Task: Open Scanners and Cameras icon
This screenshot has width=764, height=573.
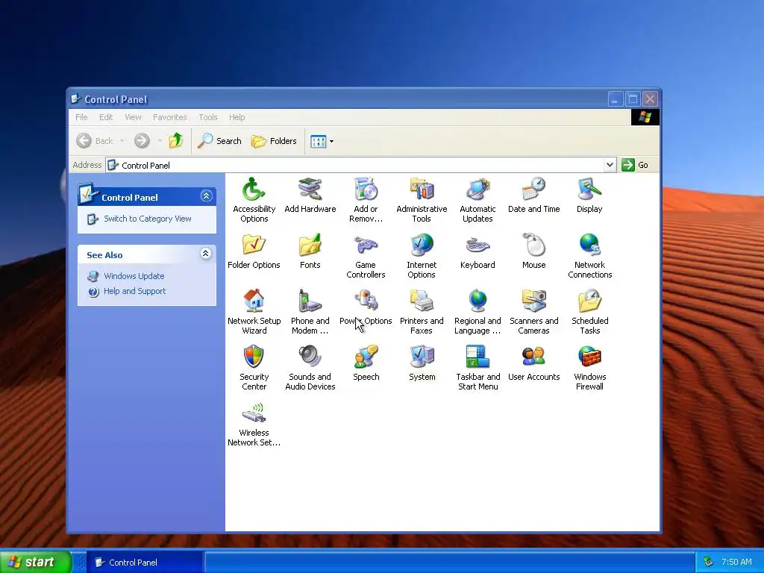Action: point(533,301)
